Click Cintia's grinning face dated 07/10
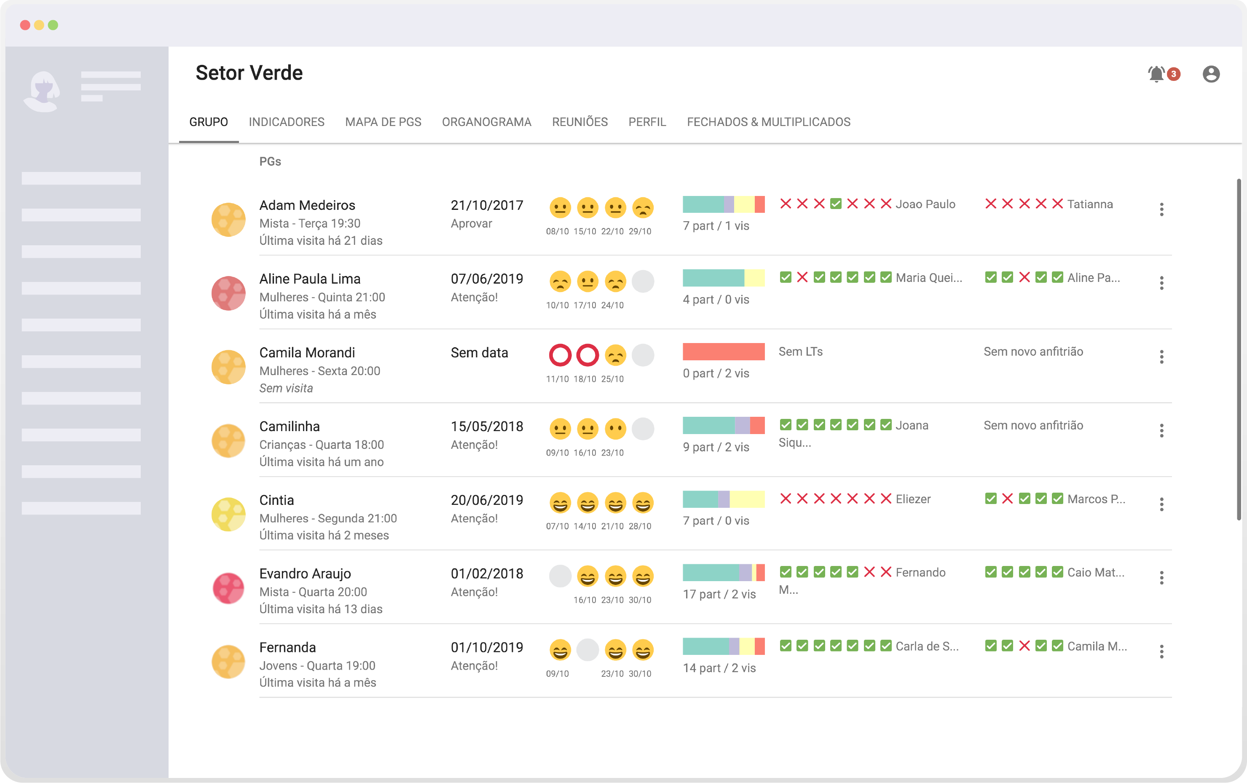The height and width of the screenshot is (783, 1247). [x=560, y=503]
